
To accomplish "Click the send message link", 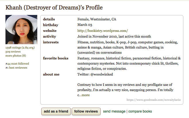I will coord(114,111).
